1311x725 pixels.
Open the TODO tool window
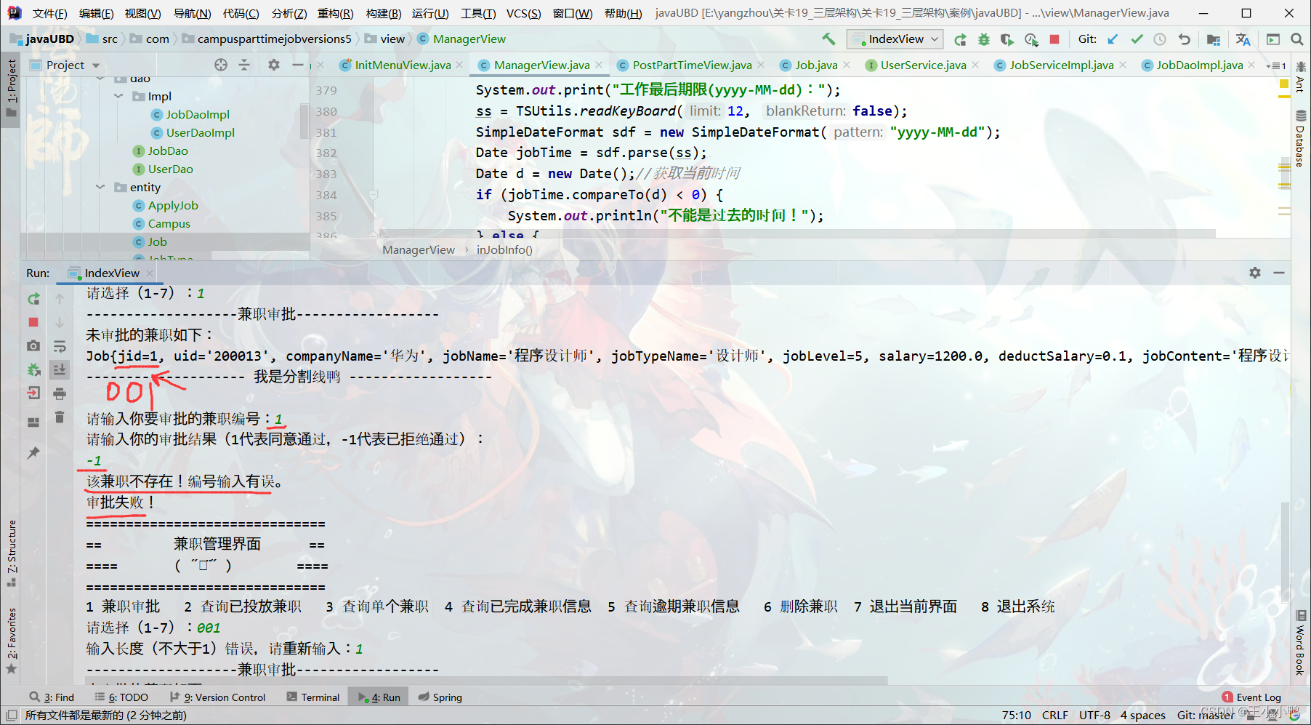121,697
